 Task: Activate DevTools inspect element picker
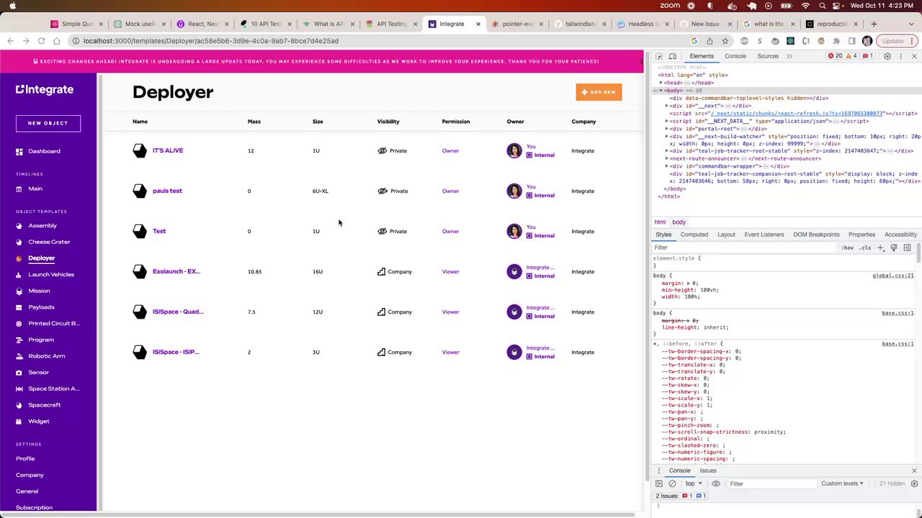[x=659, y=56]
